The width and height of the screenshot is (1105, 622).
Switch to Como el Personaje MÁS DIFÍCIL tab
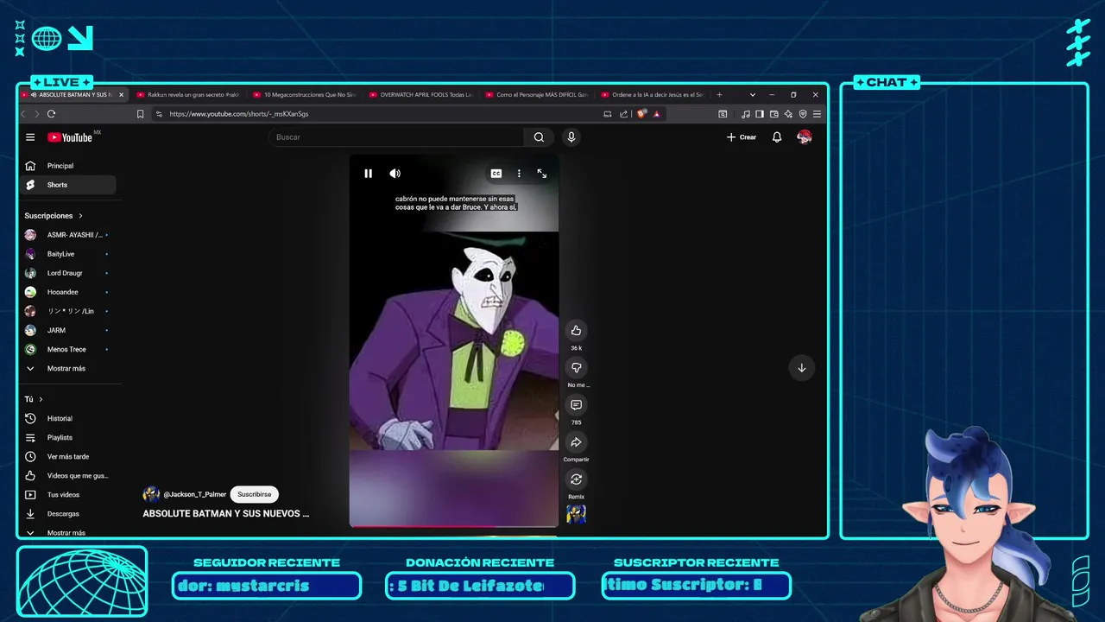point(535,94)
